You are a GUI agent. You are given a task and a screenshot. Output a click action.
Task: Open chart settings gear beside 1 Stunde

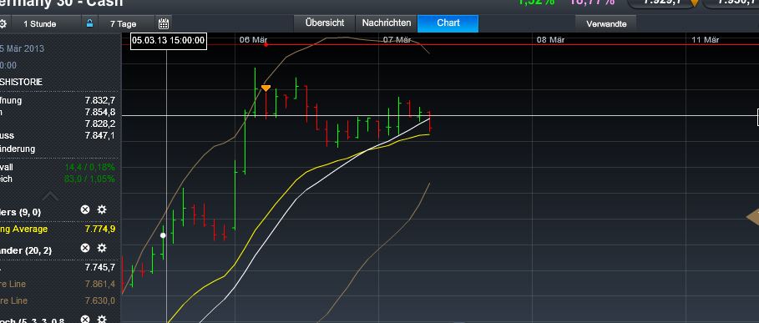tap(3, 23)
